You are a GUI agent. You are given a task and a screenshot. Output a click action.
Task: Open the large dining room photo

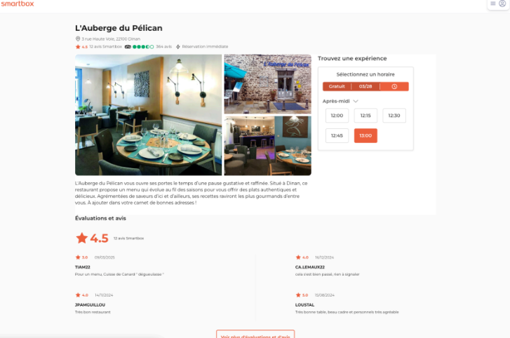click(148, 115)
